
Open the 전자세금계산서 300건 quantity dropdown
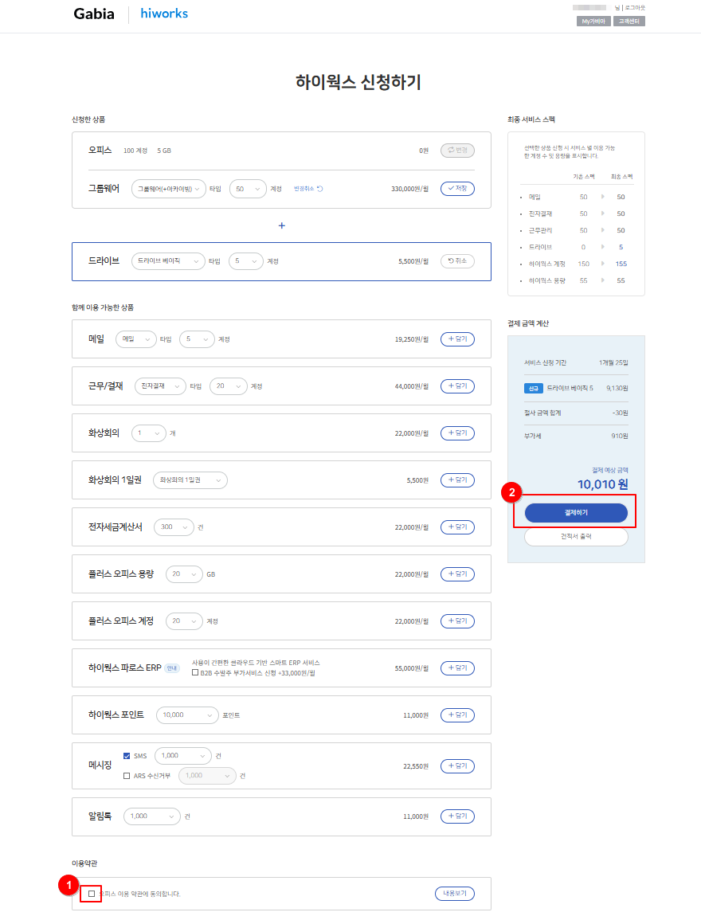[x=174, y=527]
